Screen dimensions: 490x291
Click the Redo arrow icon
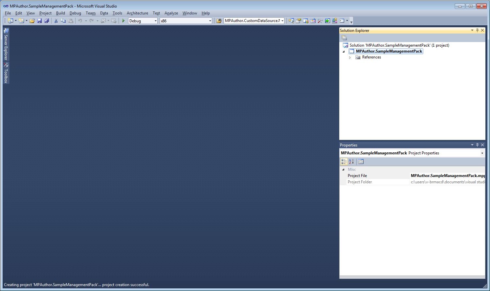[x=92, y=21]
